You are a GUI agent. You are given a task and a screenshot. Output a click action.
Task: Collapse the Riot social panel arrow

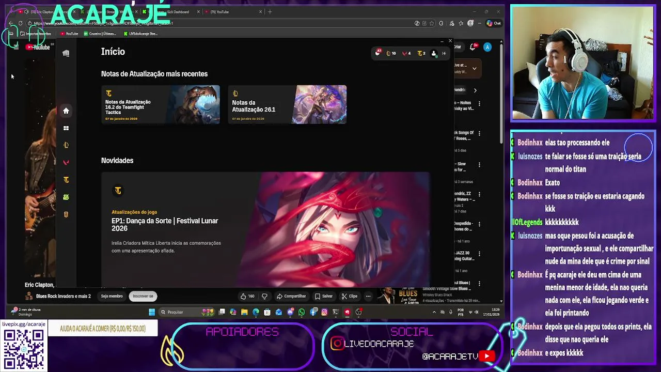[x=444, y=53]
